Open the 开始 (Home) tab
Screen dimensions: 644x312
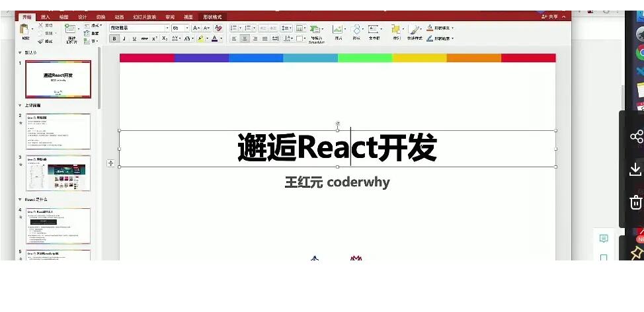26,17
